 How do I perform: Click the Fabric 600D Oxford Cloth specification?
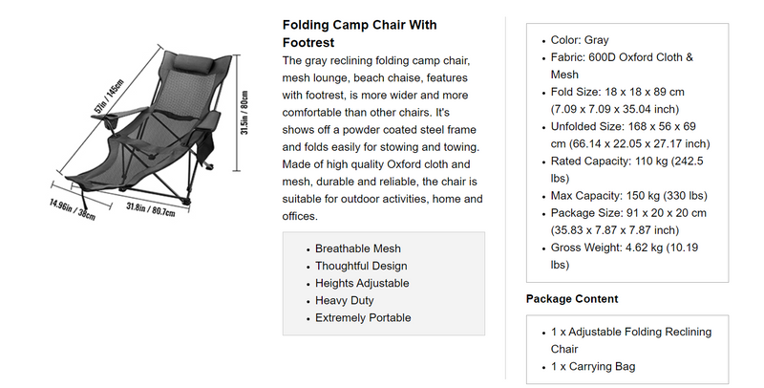tap(622, 66)
